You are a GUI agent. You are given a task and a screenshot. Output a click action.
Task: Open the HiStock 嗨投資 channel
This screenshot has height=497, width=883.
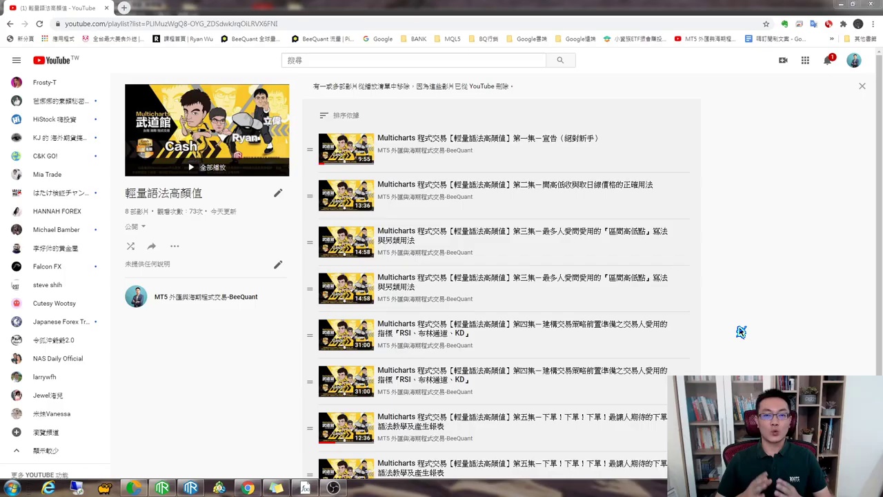click(x=55, y=119)
